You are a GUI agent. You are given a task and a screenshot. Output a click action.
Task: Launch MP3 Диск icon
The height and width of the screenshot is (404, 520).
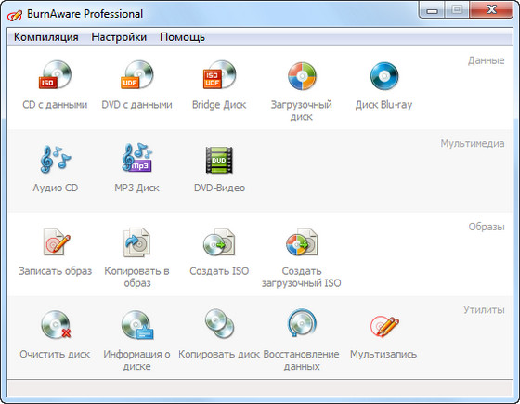[137, 158]
